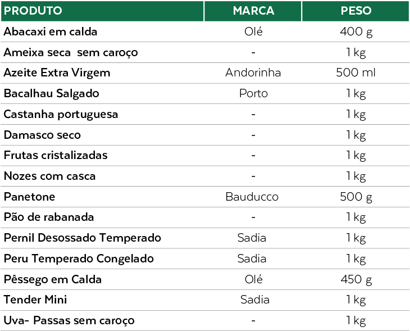Select the Ameixa seca sem caroço row
410x331 pixels.
71,52
